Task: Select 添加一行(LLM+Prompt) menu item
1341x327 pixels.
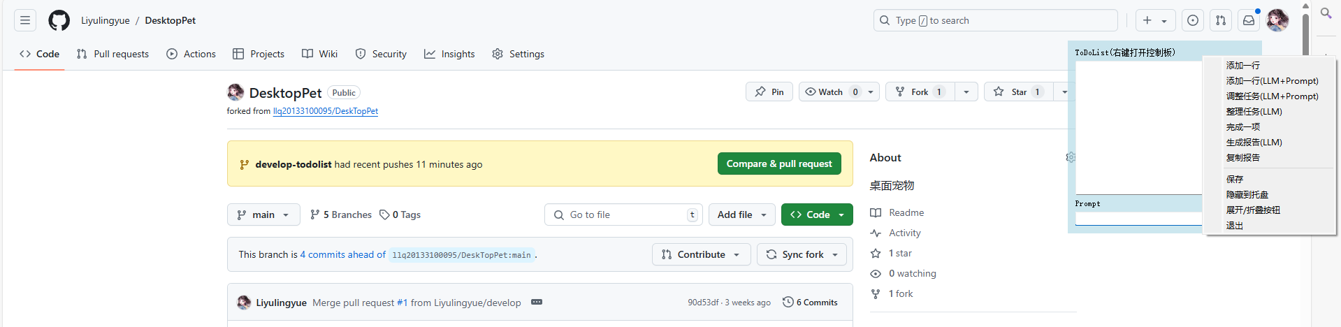Action: click(1269, 81)
